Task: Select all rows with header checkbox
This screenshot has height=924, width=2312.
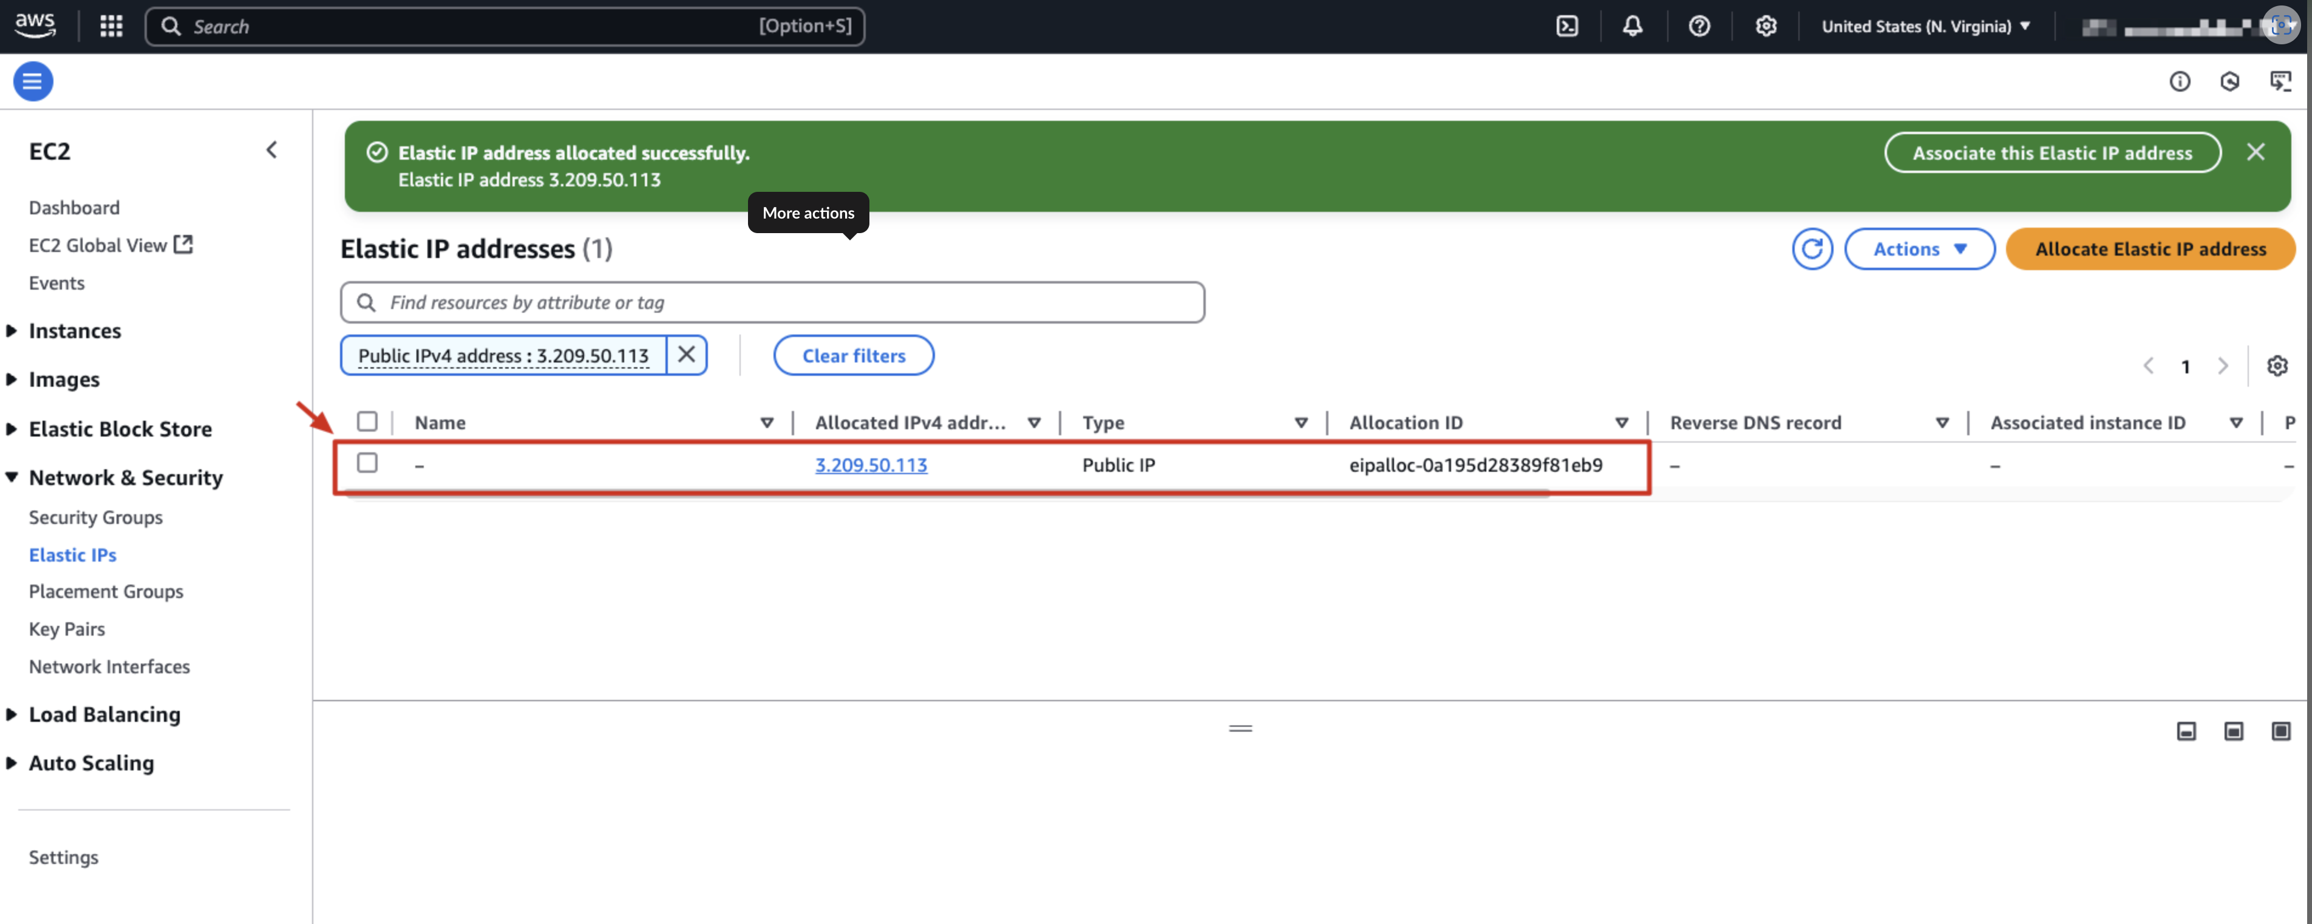Action: pyautogui.click(x=367, y=422)
